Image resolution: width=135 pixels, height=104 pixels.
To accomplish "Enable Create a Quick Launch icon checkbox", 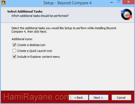I will tap(14, 51).
